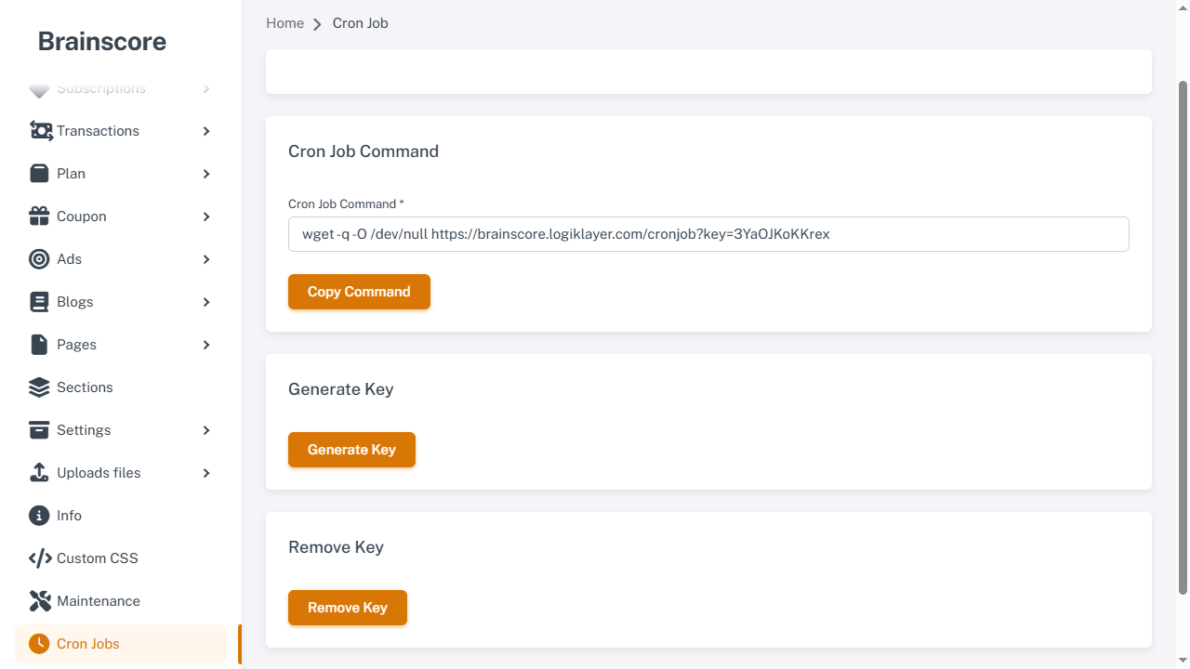Follow the Home breadcrumb link
The image size is (1190, 669).
284,23
